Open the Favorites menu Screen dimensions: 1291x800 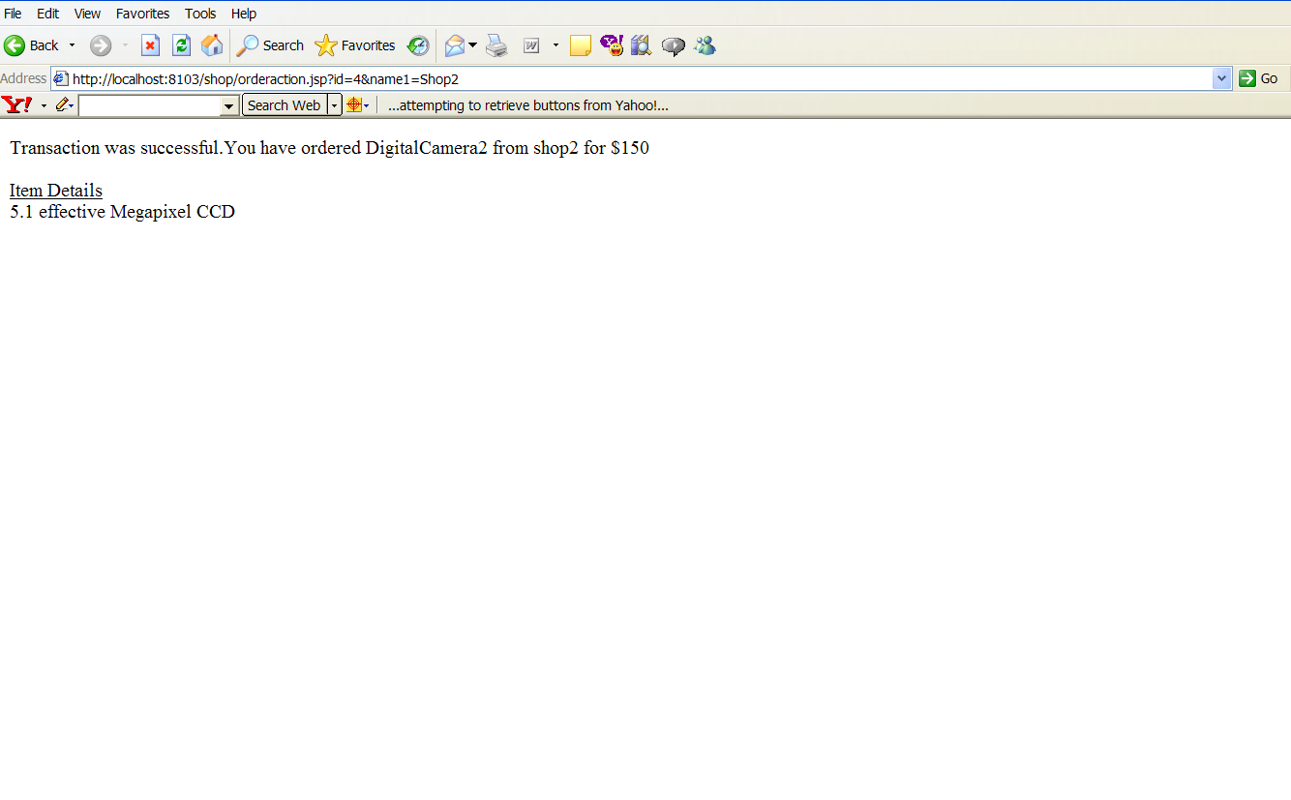[142, 14]
